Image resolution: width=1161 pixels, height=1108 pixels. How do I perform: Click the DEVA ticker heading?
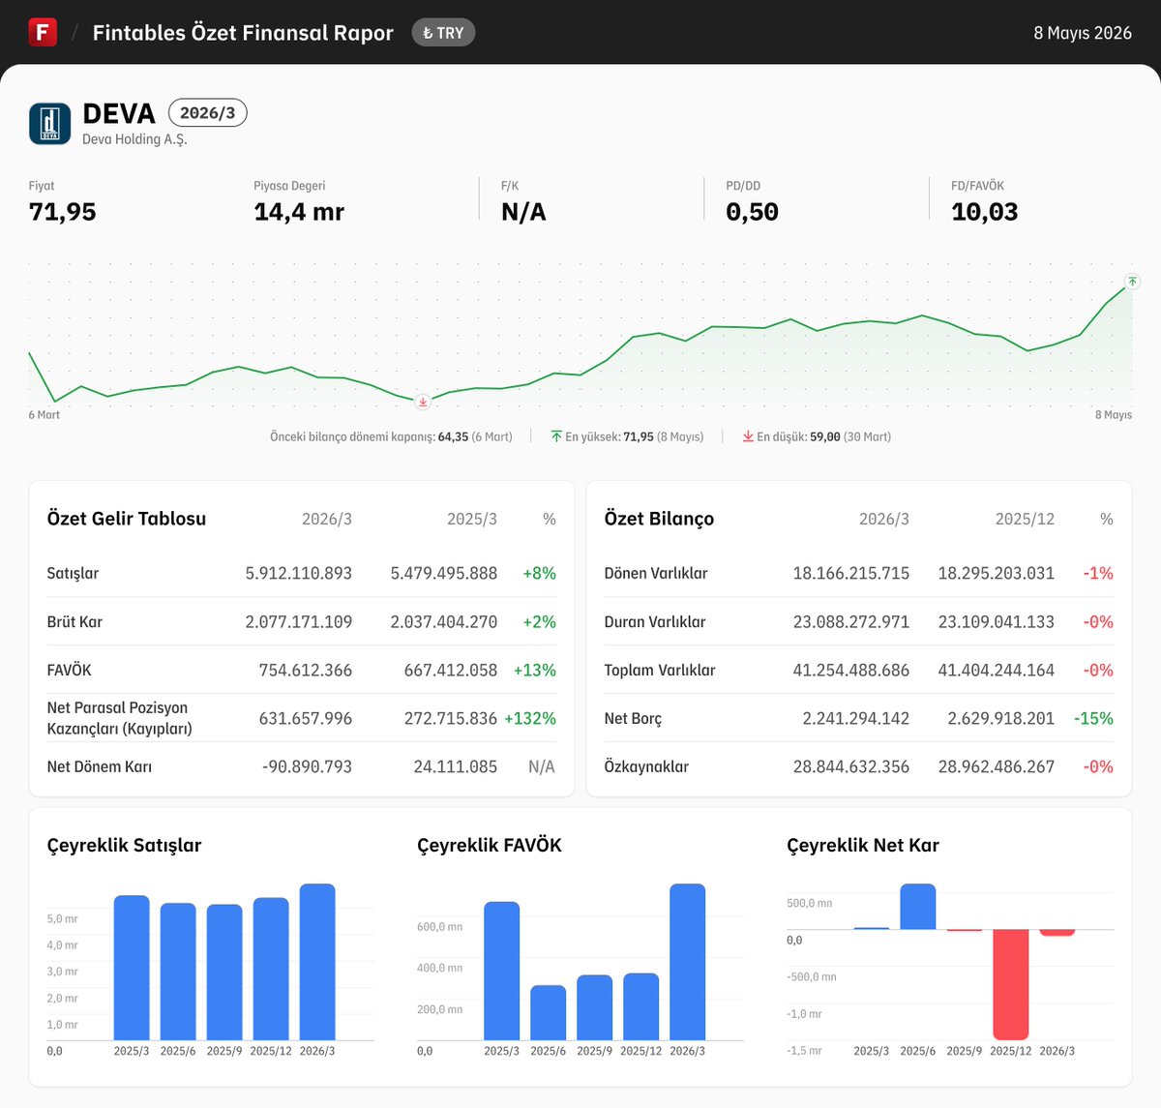pyautogui.click(x=119, y=113)
